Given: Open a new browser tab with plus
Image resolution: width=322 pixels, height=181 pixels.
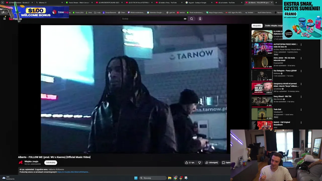Looking at the screenshot, I should pos(276,3).
